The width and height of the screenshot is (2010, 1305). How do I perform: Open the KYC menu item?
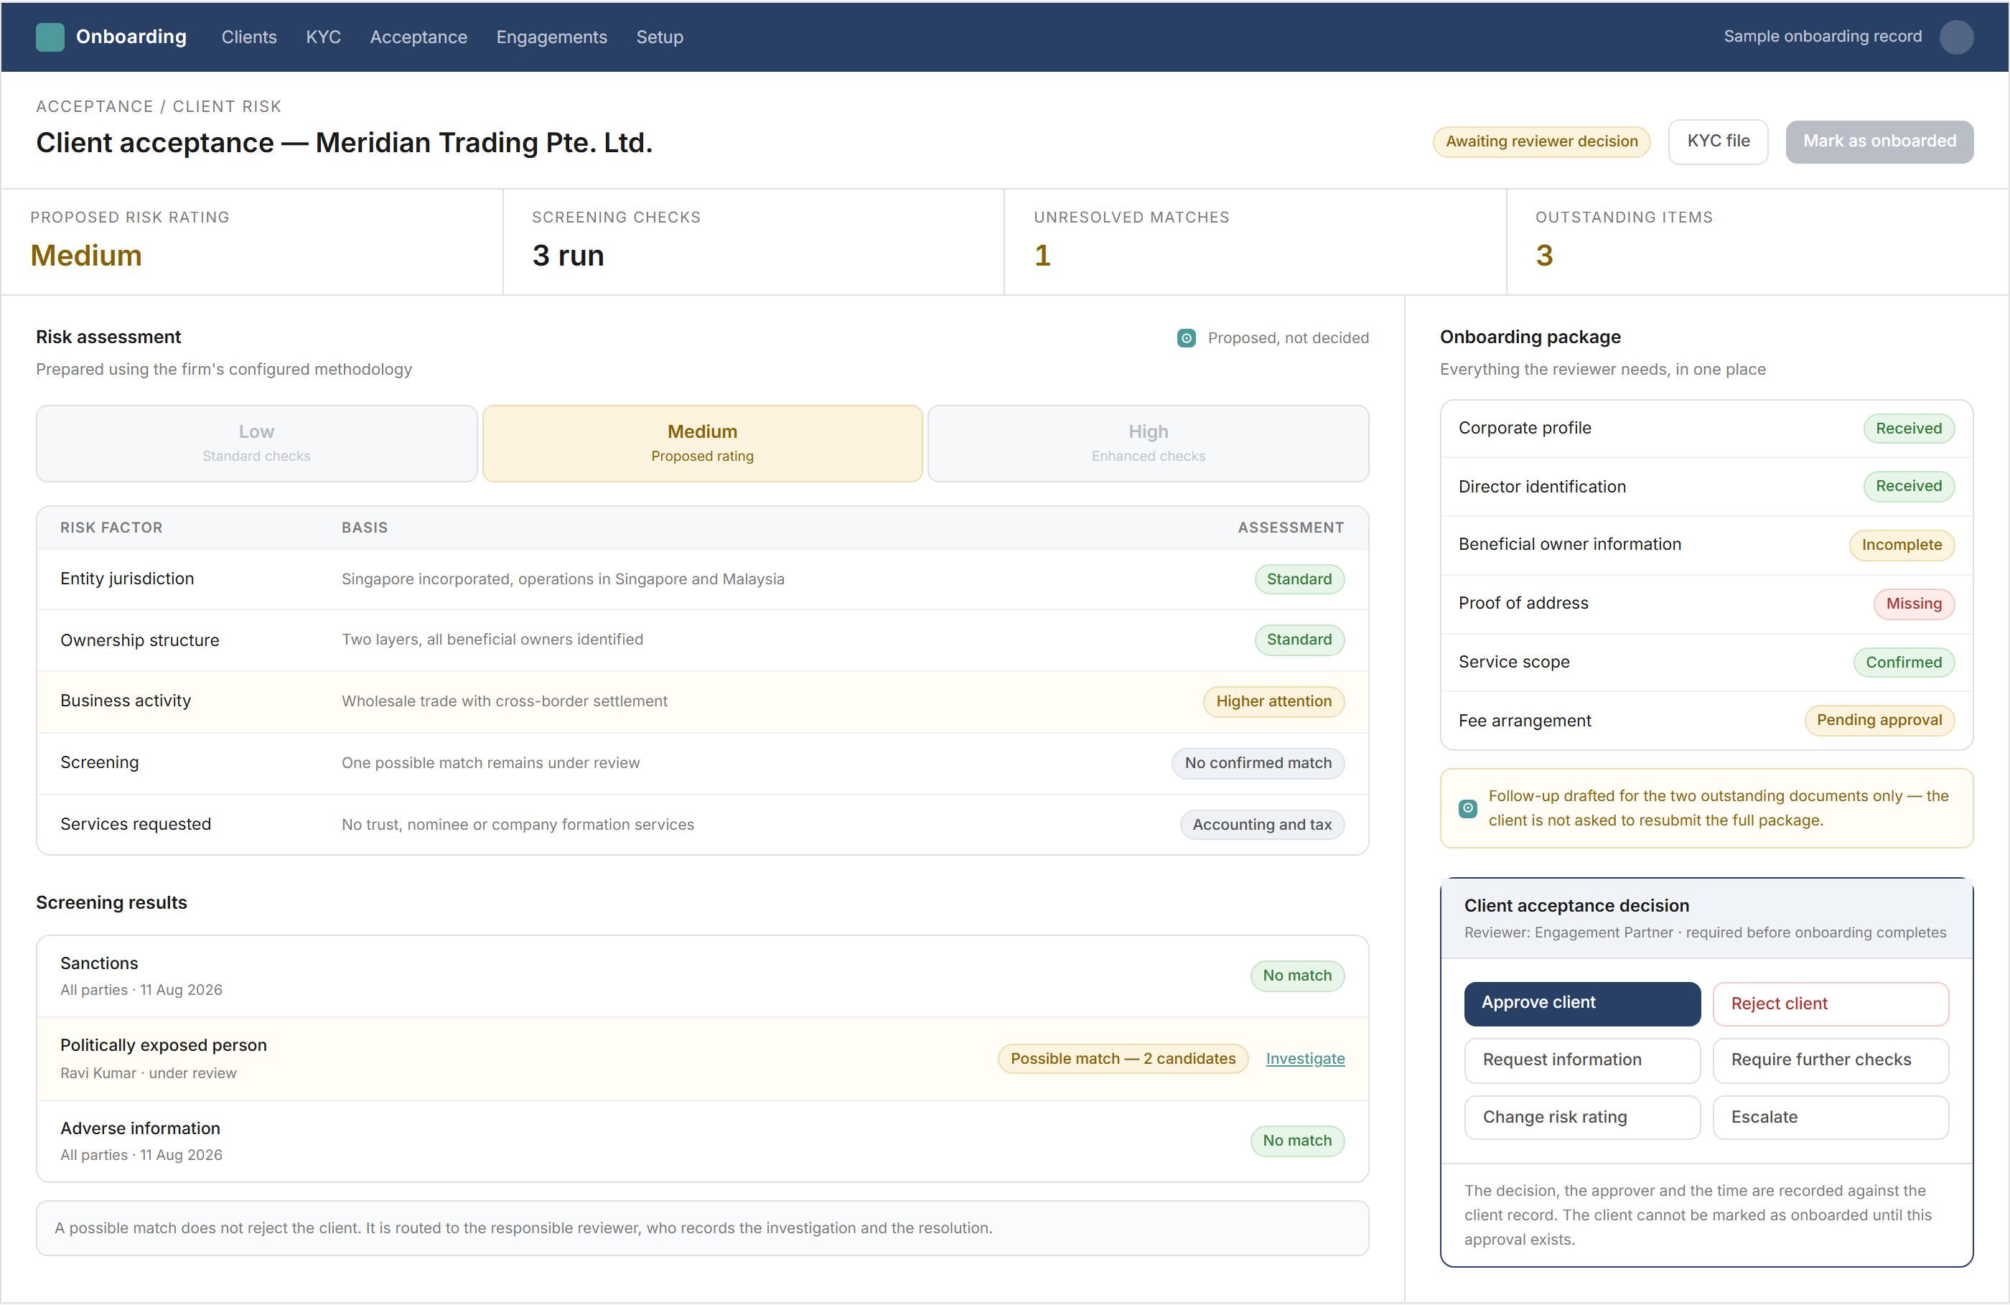(324, 37)
